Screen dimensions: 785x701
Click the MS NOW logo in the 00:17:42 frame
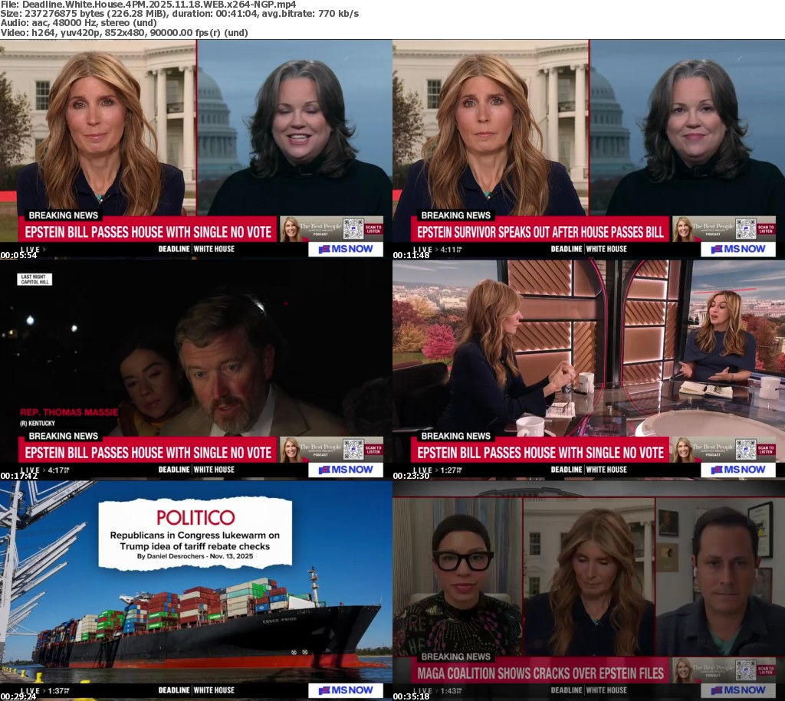[x=345, y=470]
